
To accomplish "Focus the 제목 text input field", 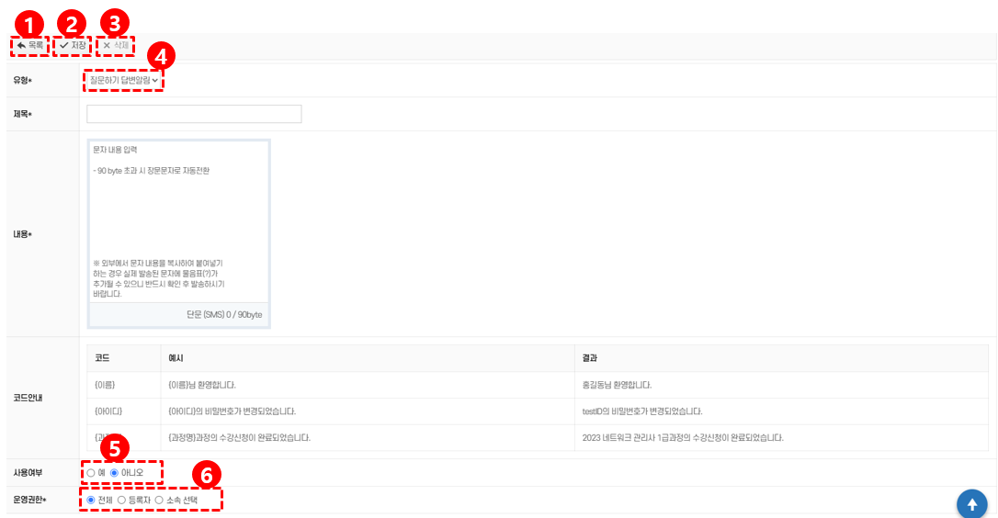I will click(194, 114).
